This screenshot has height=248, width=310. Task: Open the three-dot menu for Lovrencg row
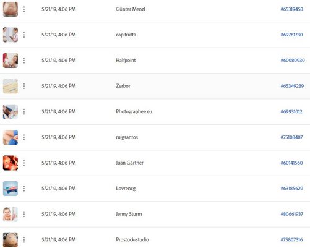pos(24,189)
